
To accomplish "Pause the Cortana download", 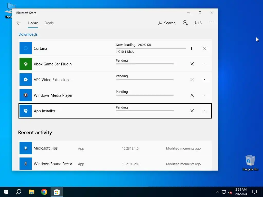I will [192, 48].
